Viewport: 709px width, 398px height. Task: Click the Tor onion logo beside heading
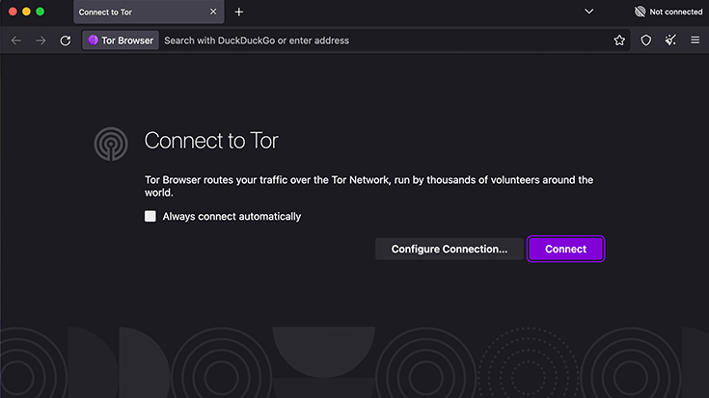(x=111, y=145)
